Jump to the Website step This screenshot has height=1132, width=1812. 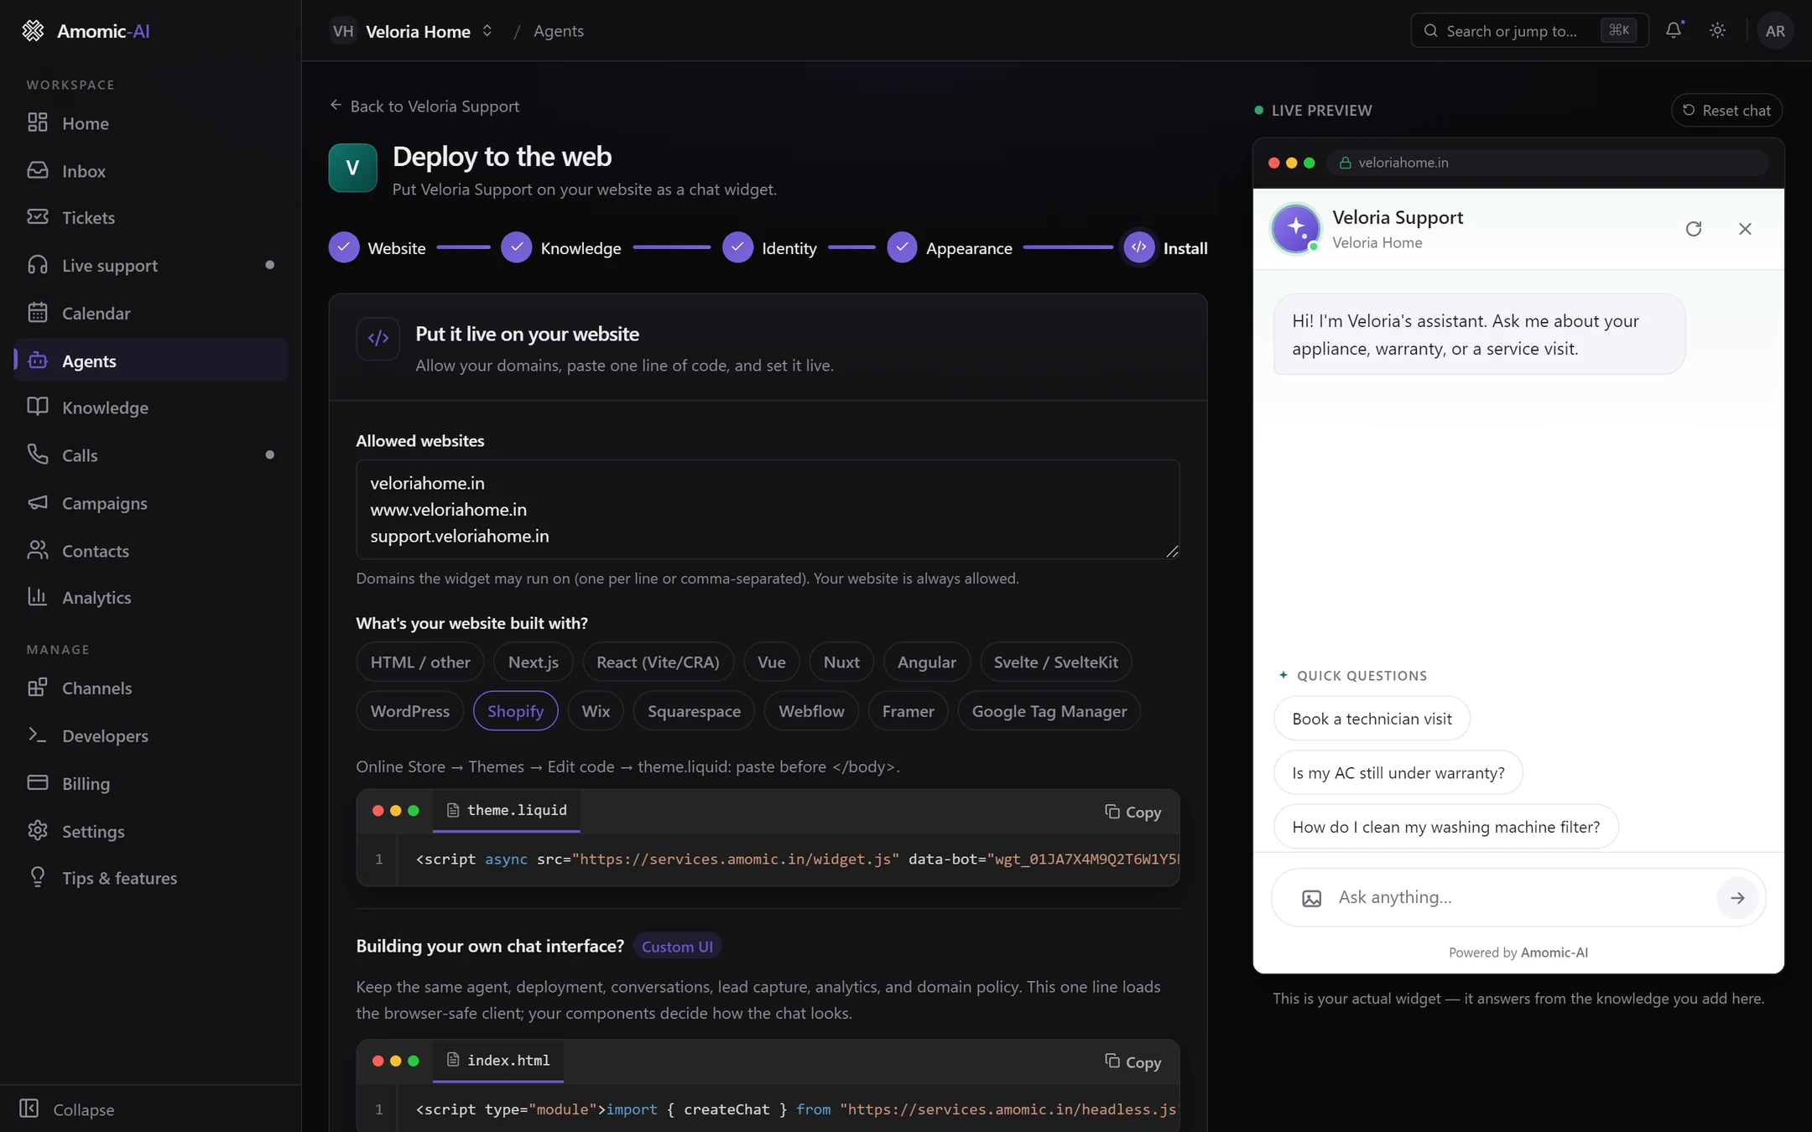click(x=377, y=248)
